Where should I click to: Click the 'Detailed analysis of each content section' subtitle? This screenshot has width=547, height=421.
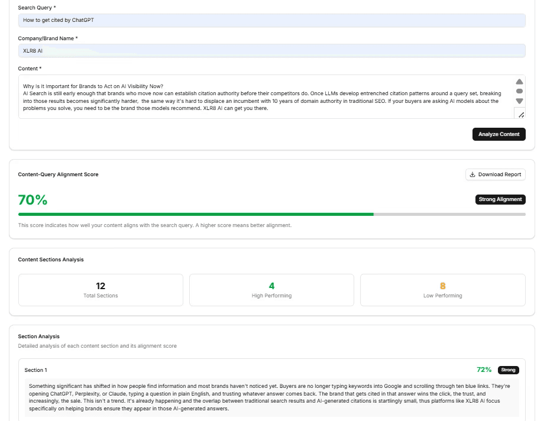point(98,346)
